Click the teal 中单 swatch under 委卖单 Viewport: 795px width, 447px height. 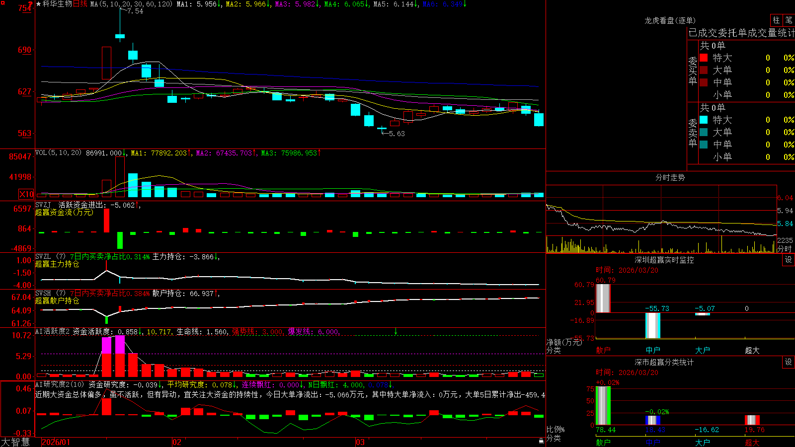(x=704, y=145)
